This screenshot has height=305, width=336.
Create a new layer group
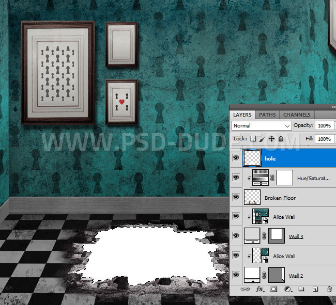pyautogui.click(x=301, y=290)
